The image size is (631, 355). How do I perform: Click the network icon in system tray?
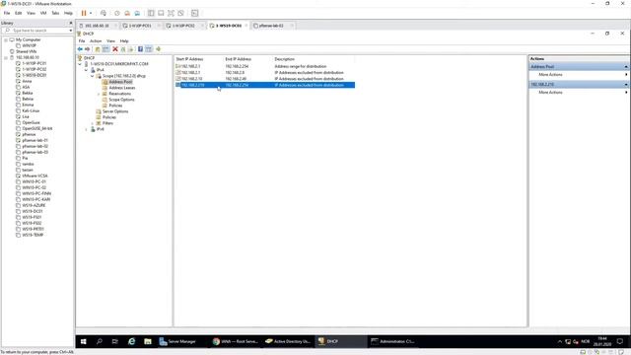point(568,342)
